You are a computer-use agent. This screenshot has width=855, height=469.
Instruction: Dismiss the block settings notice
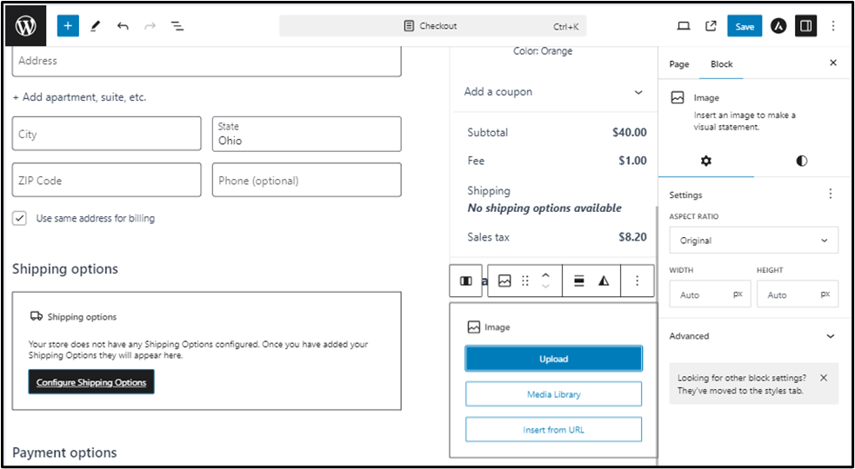click(824, 378)
